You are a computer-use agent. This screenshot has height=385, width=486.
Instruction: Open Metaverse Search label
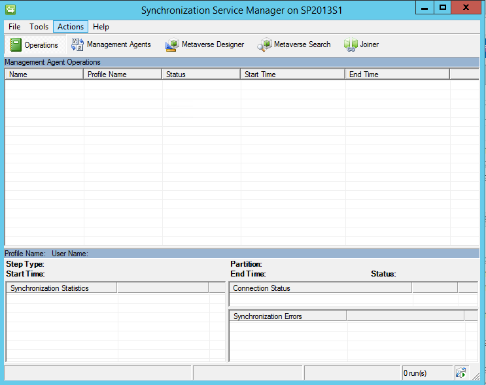tap(302, 44)
